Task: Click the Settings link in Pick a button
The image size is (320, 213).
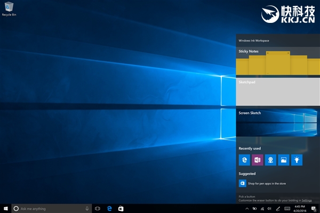Action: 307,200
